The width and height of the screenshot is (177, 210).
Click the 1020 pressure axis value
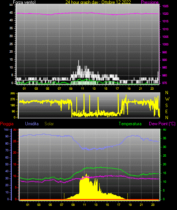click(165, 14)
